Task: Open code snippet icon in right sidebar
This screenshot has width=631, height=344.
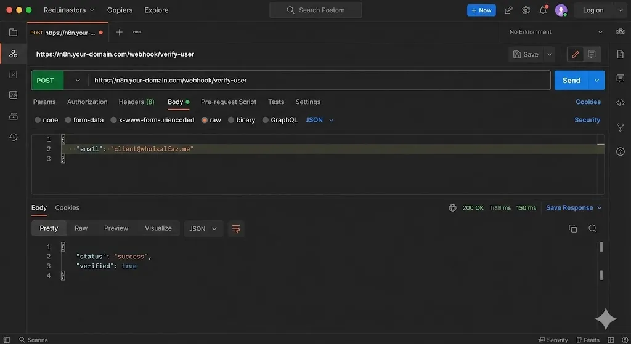Action: pos(620,103)
